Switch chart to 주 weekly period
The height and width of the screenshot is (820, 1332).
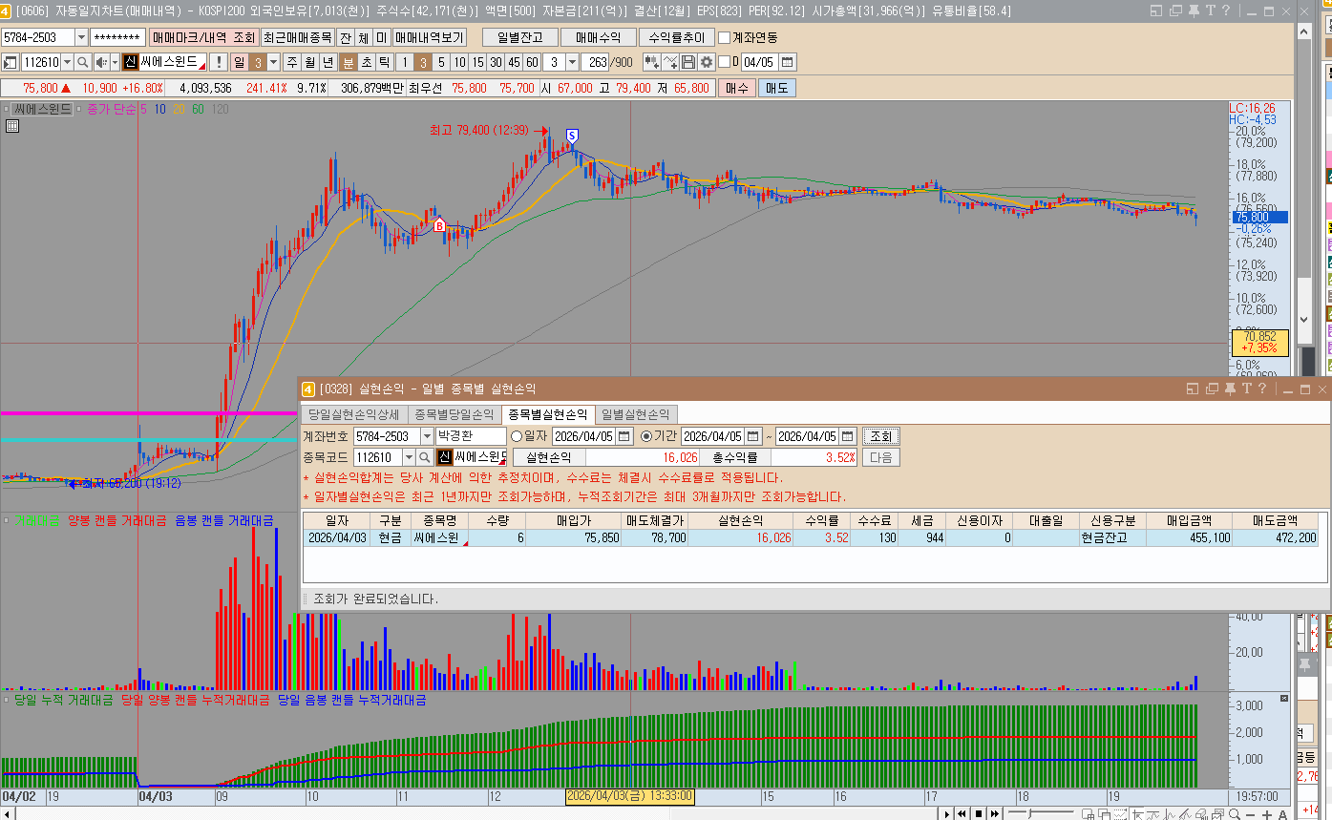point(292,62)
